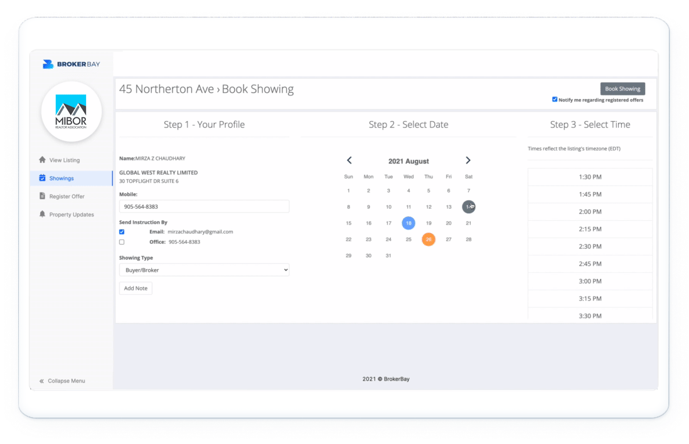Select the 2:00 PM time slot
This screenshot has height=444, width=689.
[x=590, y=212]
